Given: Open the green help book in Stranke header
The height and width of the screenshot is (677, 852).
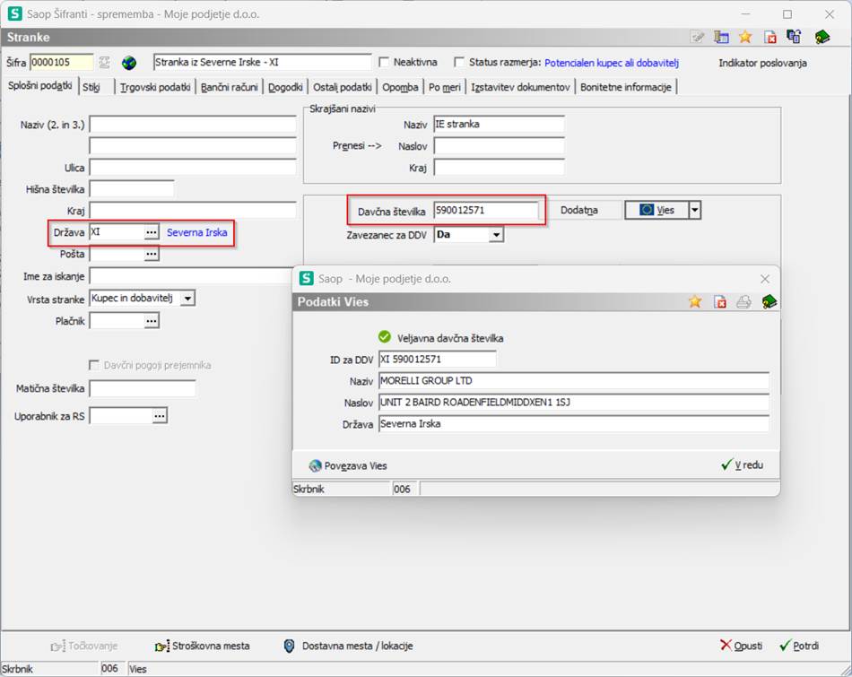Looking at the screenshot, I should pos(822,37).
